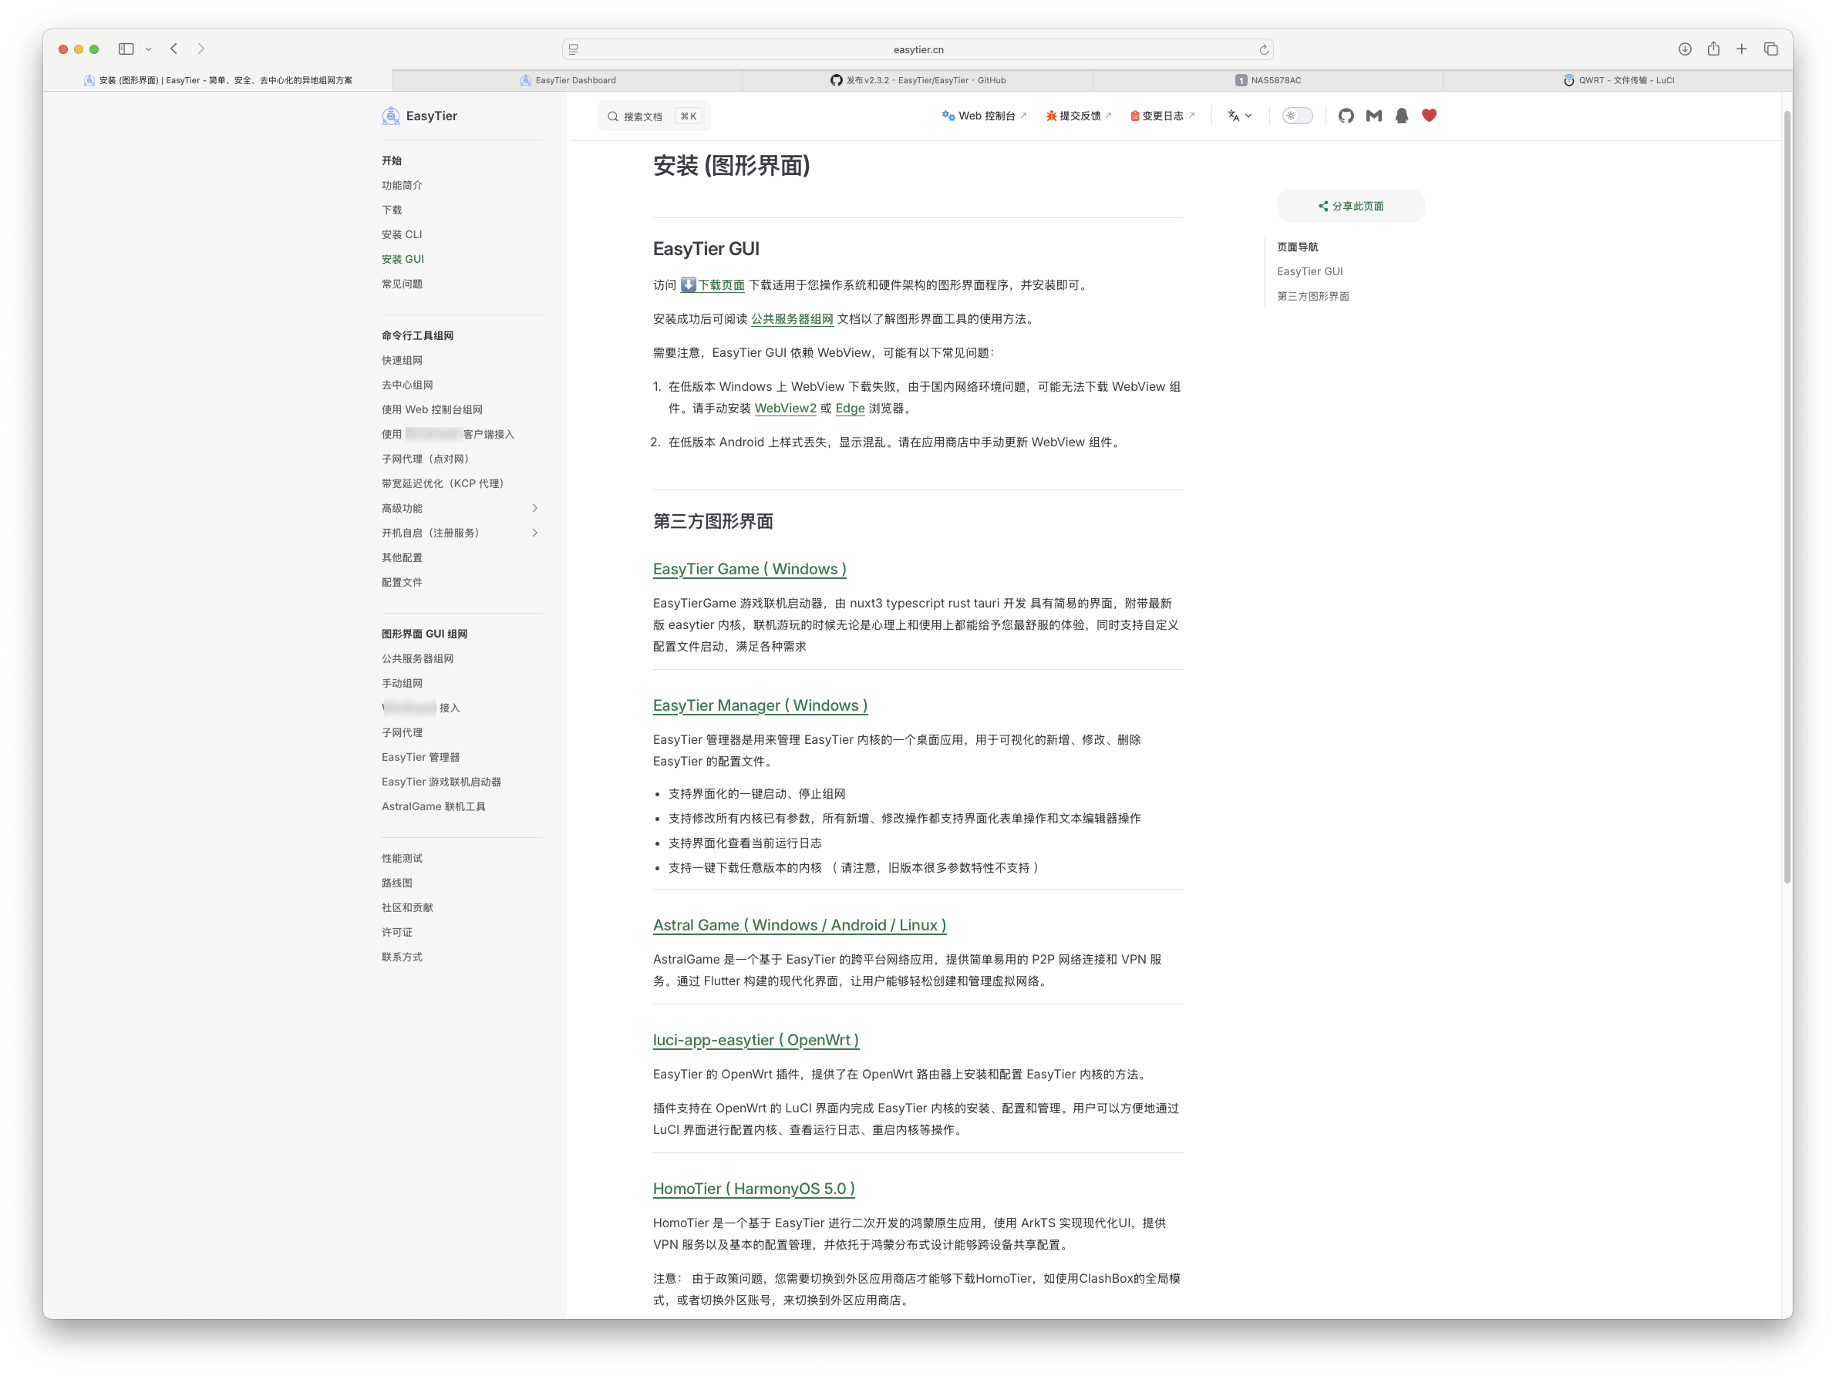1836x1376 pixels.
Task: Click the page reload icon
Action: pyautogui.click(x=1263, y=50)
